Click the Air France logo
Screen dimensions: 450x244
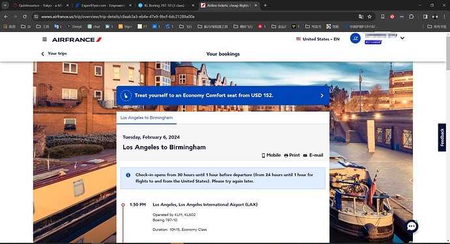77,40
